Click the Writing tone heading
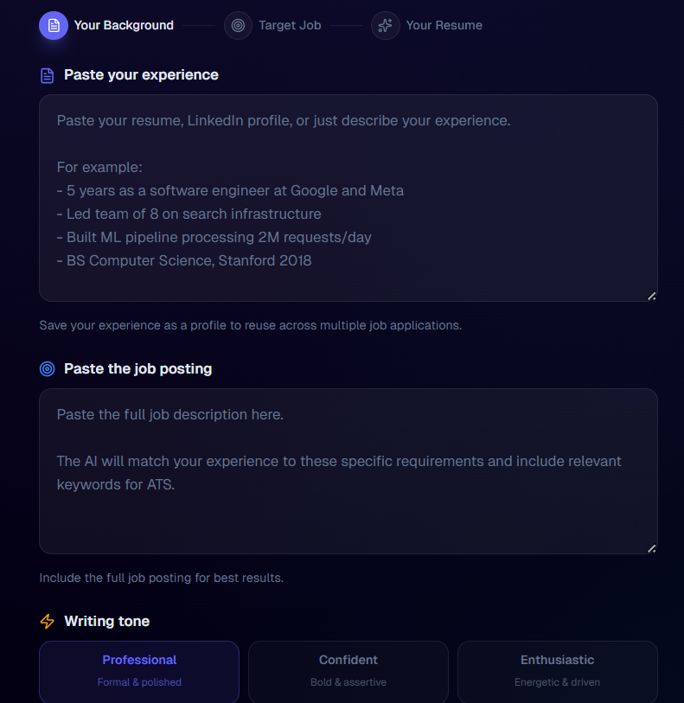 pyautogui.click(x=106, y=622)
